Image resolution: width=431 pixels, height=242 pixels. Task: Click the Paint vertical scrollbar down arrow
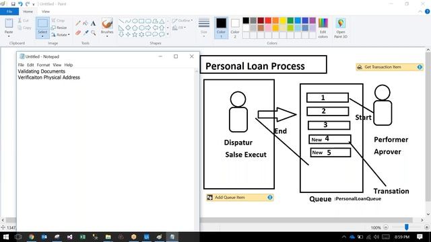pyautogui.click(x=428, y=214)
